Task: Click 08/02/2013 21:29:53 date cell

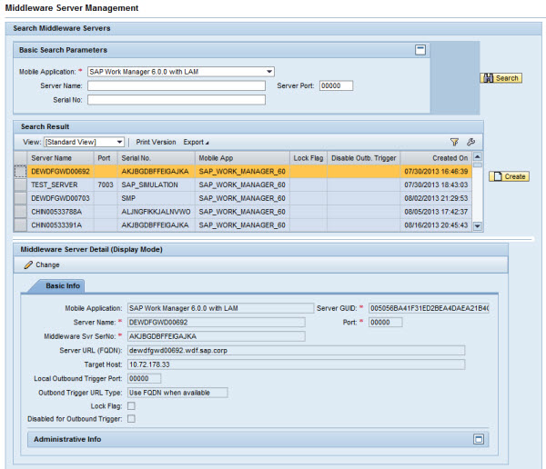Action: coord(436,198)
